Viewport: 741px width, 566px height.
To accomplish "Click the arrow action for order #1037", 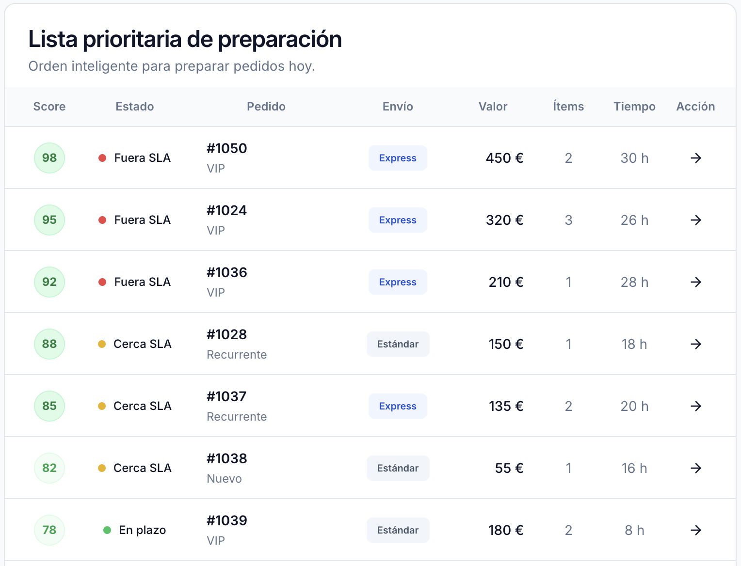I will click(696, 406).
